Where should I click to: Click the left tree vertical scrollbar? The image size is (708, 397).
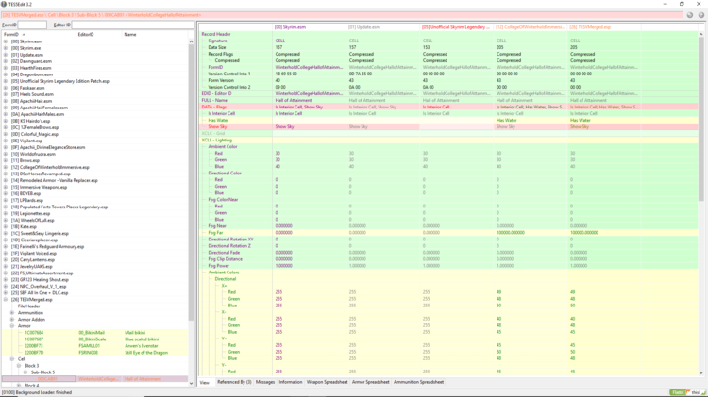pos(191,183)
